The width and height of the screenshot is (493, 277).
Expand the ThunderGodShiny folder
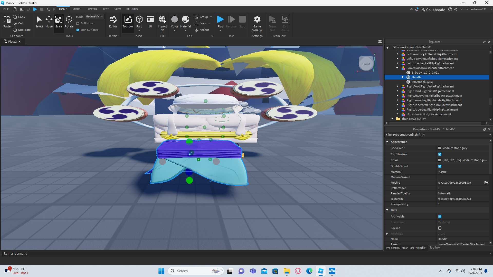point(392,119)
